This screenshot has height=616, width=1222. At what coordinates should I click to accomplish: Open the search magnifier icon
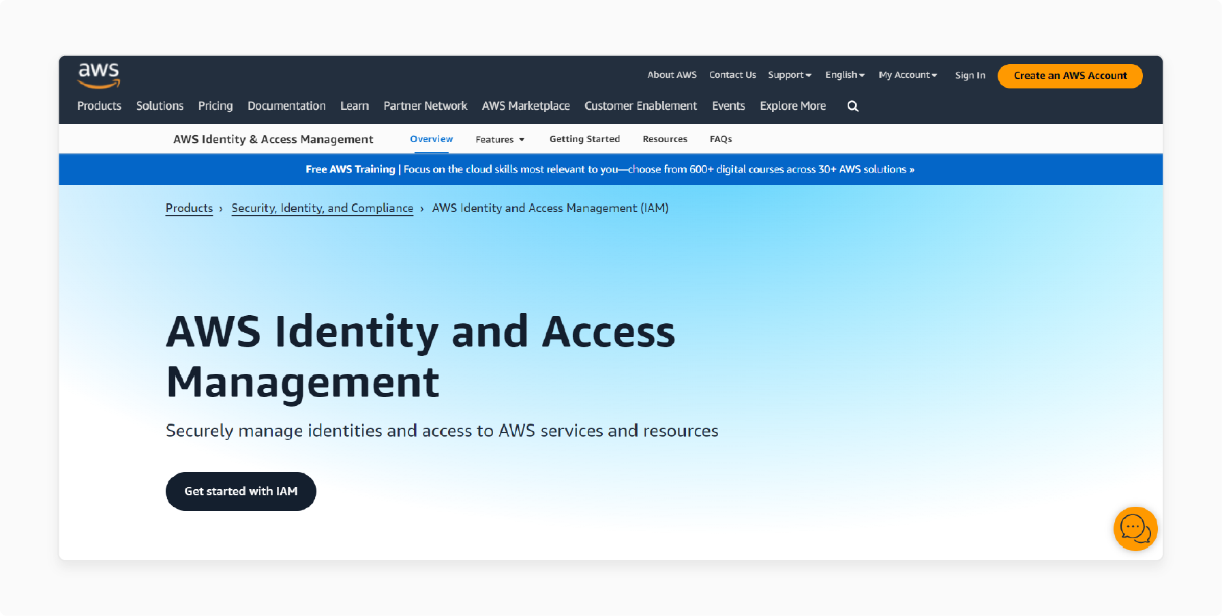[x=853, y=106]
